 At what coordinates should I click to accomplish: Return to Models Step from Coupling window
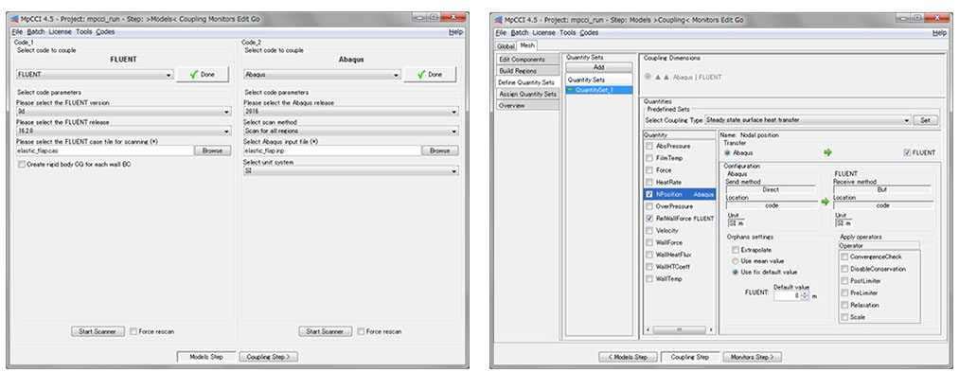(628, 357)
